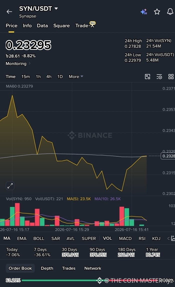This screenshot has height=287, width=175.
Task: Toggle the SUPER indicator
Action: [x=89, y=238]
